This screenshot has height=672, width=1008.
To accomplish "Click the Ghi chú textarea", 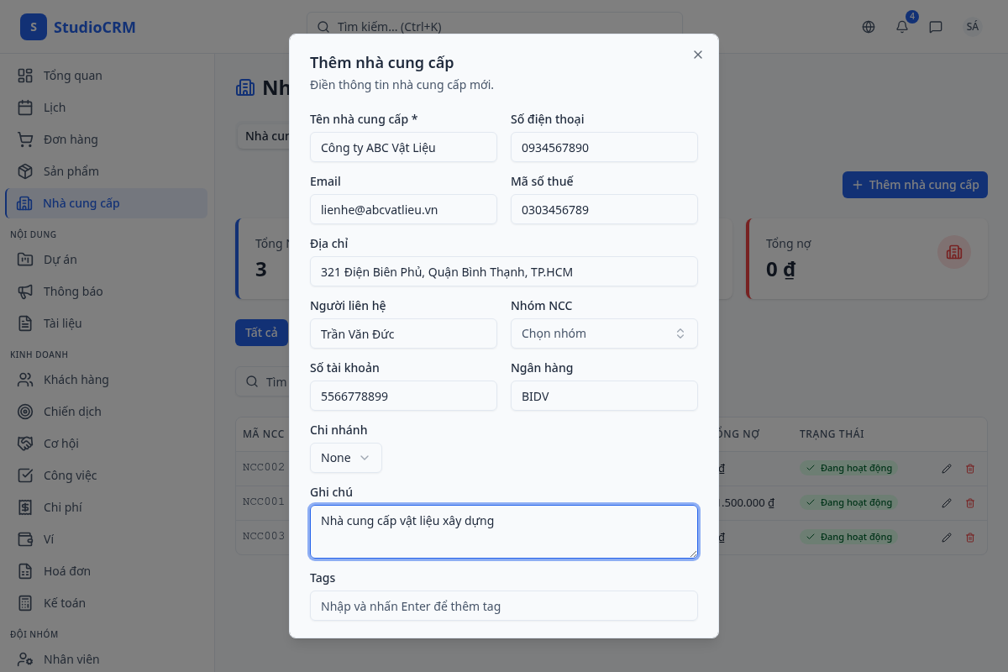I will (503, 532).
